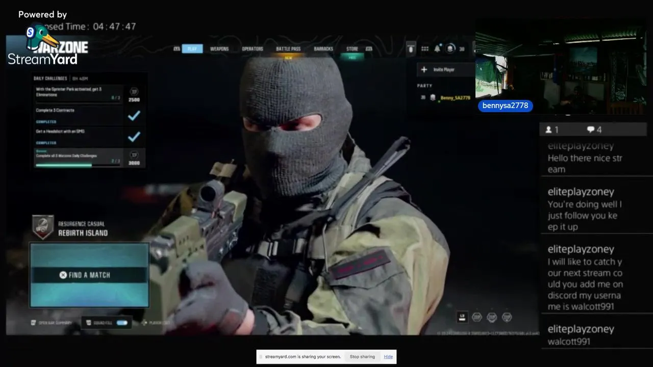Click the DAILY CHALLENGES header
The height and width of the screenshot is (367, 653).
[x=50, y=78]
